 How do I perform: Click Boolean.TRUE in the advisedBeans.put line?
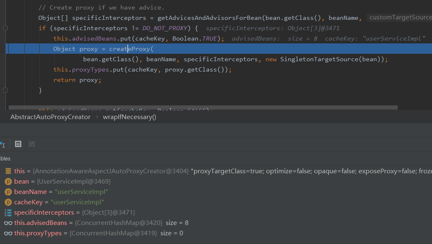point(195,38)
